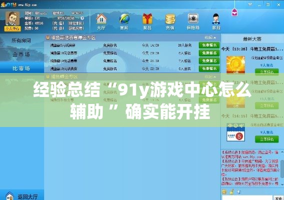The width and height of the screenshot is (284, 200).
Task: Click 立即报名 under the 14:15 tournament
Action: (267, 139)
